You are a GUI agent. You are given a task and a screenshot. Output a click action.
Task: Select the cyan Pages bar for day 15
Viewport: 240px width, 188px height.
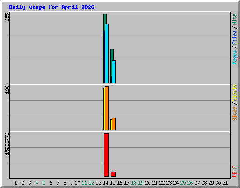coord(114,71)
